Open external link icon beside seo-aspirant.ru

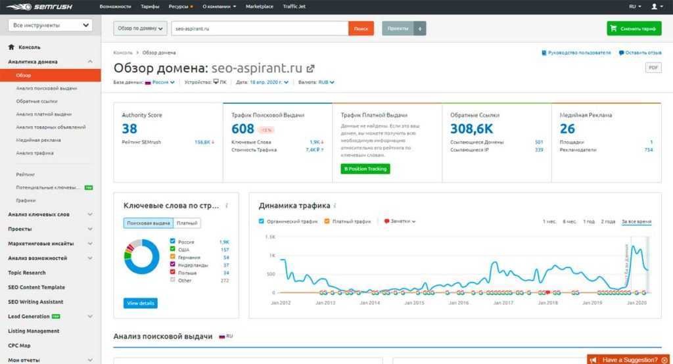[311, 68]
